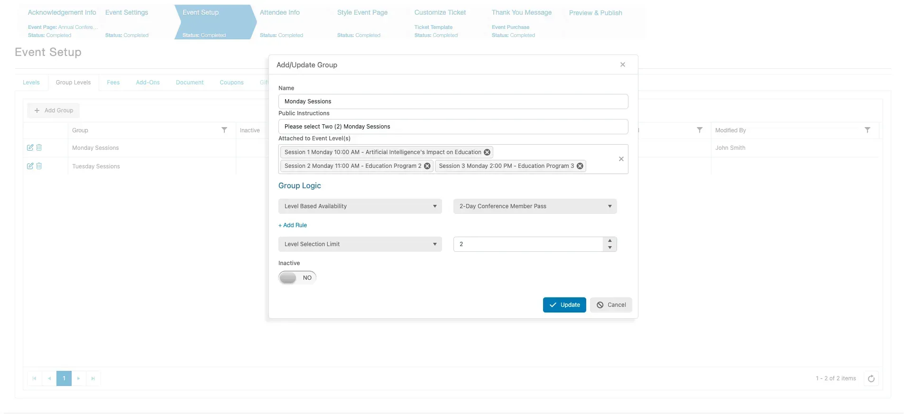This screenshot has width=904, height=414.
Task: Toggle the Inactive switch
Action: pyautogui.click(x=297, y=278)
